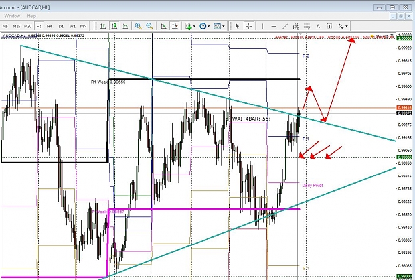Minimize the inner chart window
Screen dimensions: 415x280
pyautogui.click(x=393, y=16)
